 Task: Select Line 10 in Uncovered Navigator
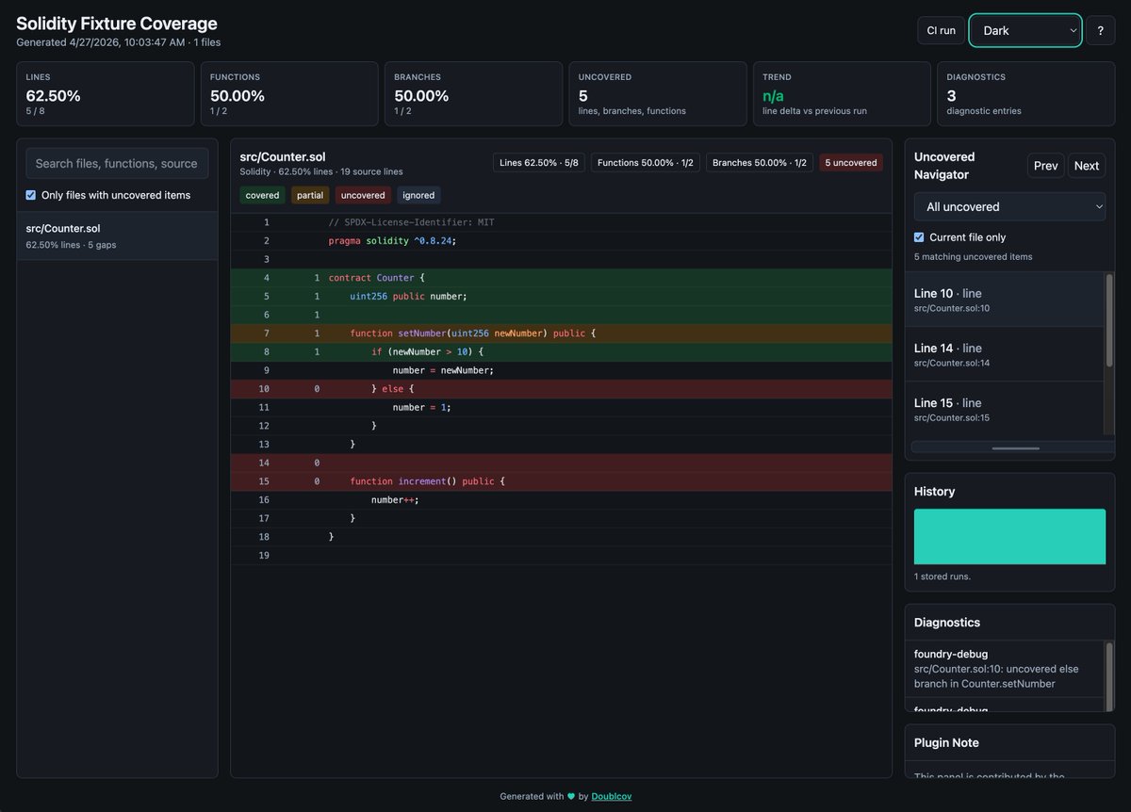click(1004, 300)
